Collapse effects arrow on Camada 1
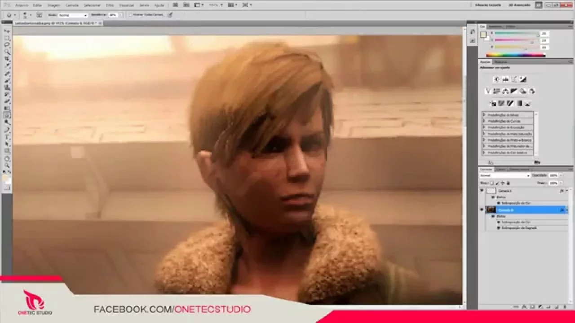Image resolution: width=575 pixels, height=323 pixels. click(x=566, y=191)
